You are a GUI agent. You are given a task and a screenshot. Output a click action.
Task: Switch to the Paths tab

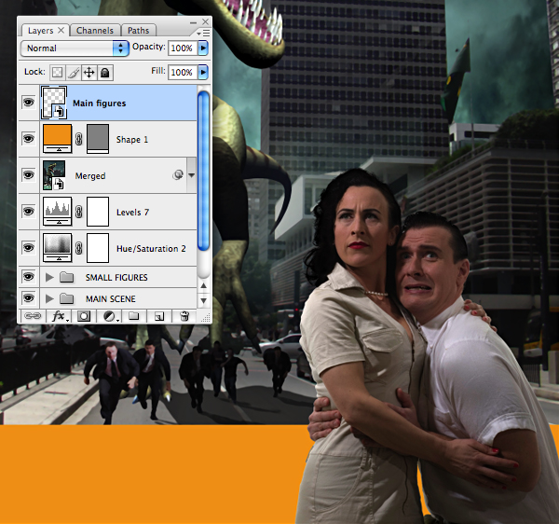click(138, 31)
